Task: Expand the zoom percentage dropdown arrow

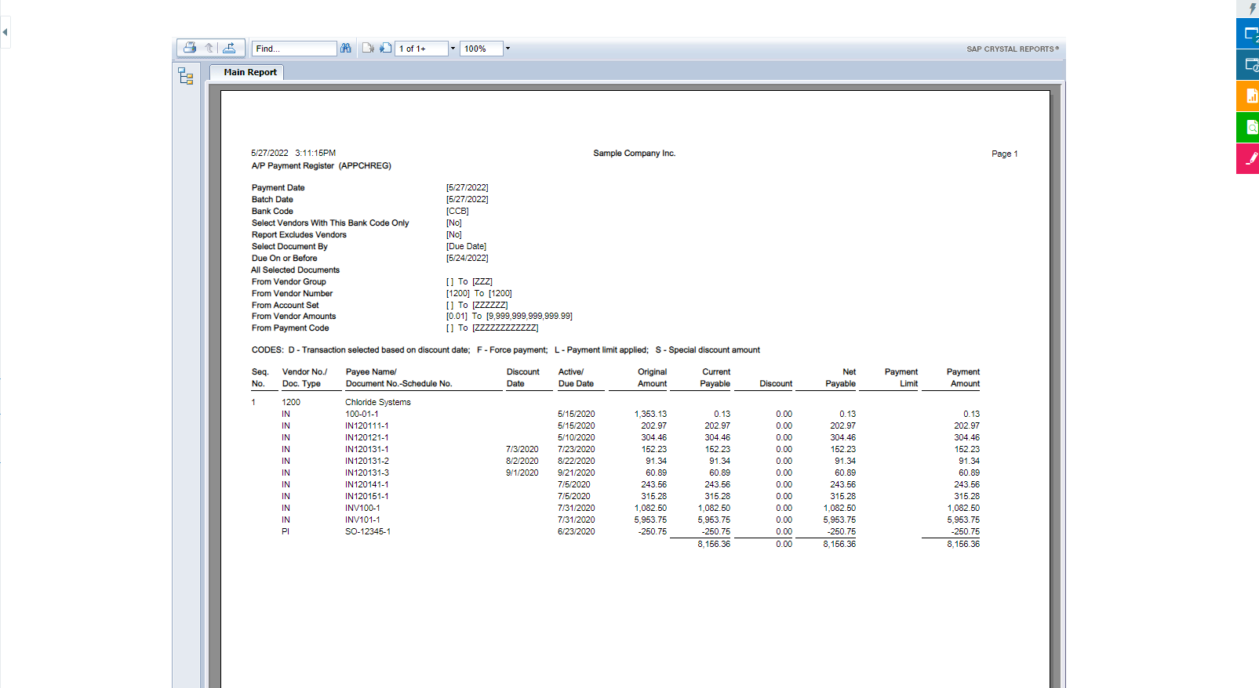Action: pos(508,49)
